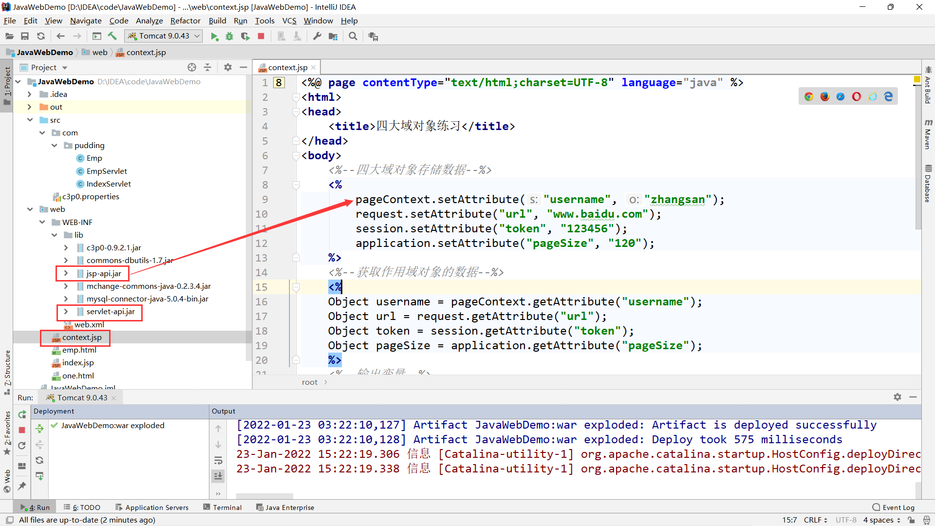Open Run panel gear settings

898,397
